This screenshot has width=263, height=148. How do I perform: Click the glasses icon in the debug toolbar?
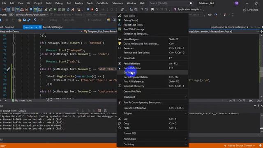pos(210,15)
